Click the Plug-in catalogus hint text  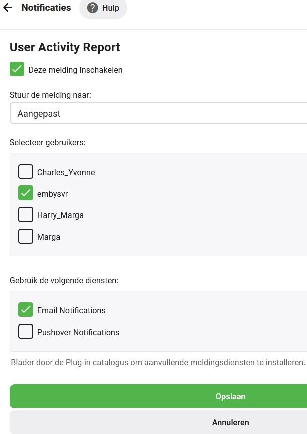158,362
